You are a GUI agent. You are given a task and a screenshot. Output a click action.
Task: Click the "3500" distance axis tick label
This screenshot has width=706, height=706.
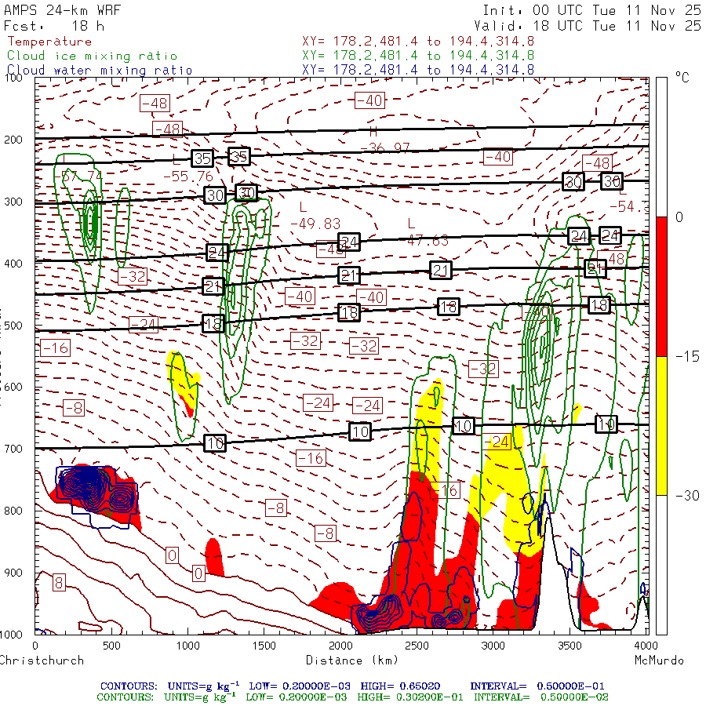click(570, 646)
